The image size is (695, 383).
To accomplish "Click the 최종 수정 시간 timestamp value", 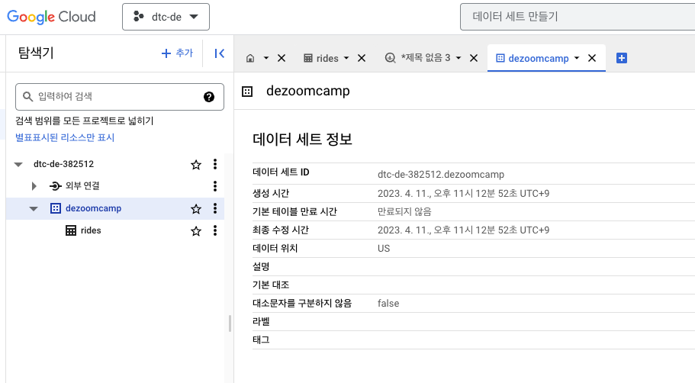I will tap(463, 230).
